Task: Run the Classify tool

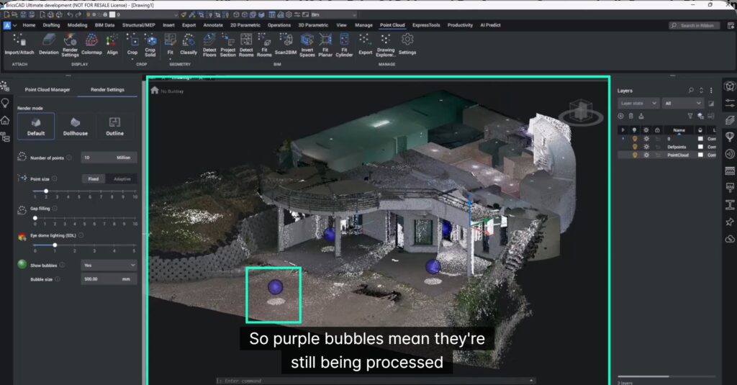Action: click(189, 45)
